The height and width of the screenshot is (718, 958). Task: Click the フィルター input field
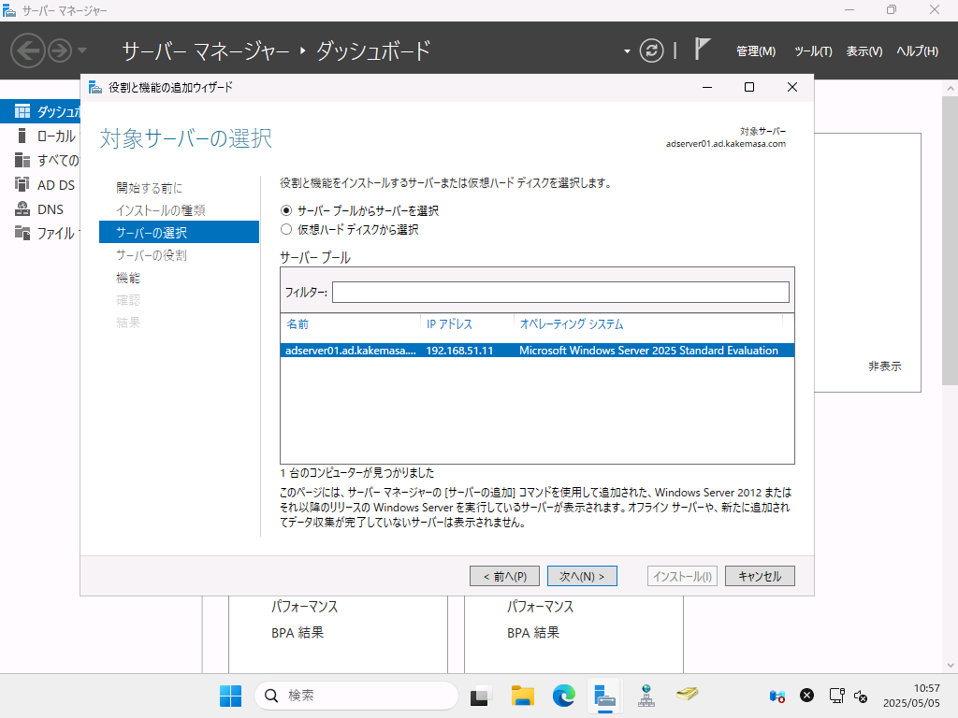[x=560, y=292]
